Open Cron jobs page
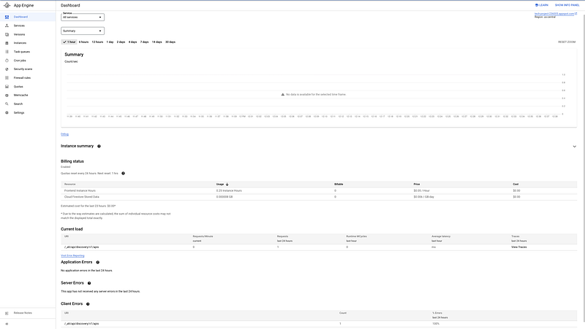Screen dimensions: 585x329 click(20, 61)
